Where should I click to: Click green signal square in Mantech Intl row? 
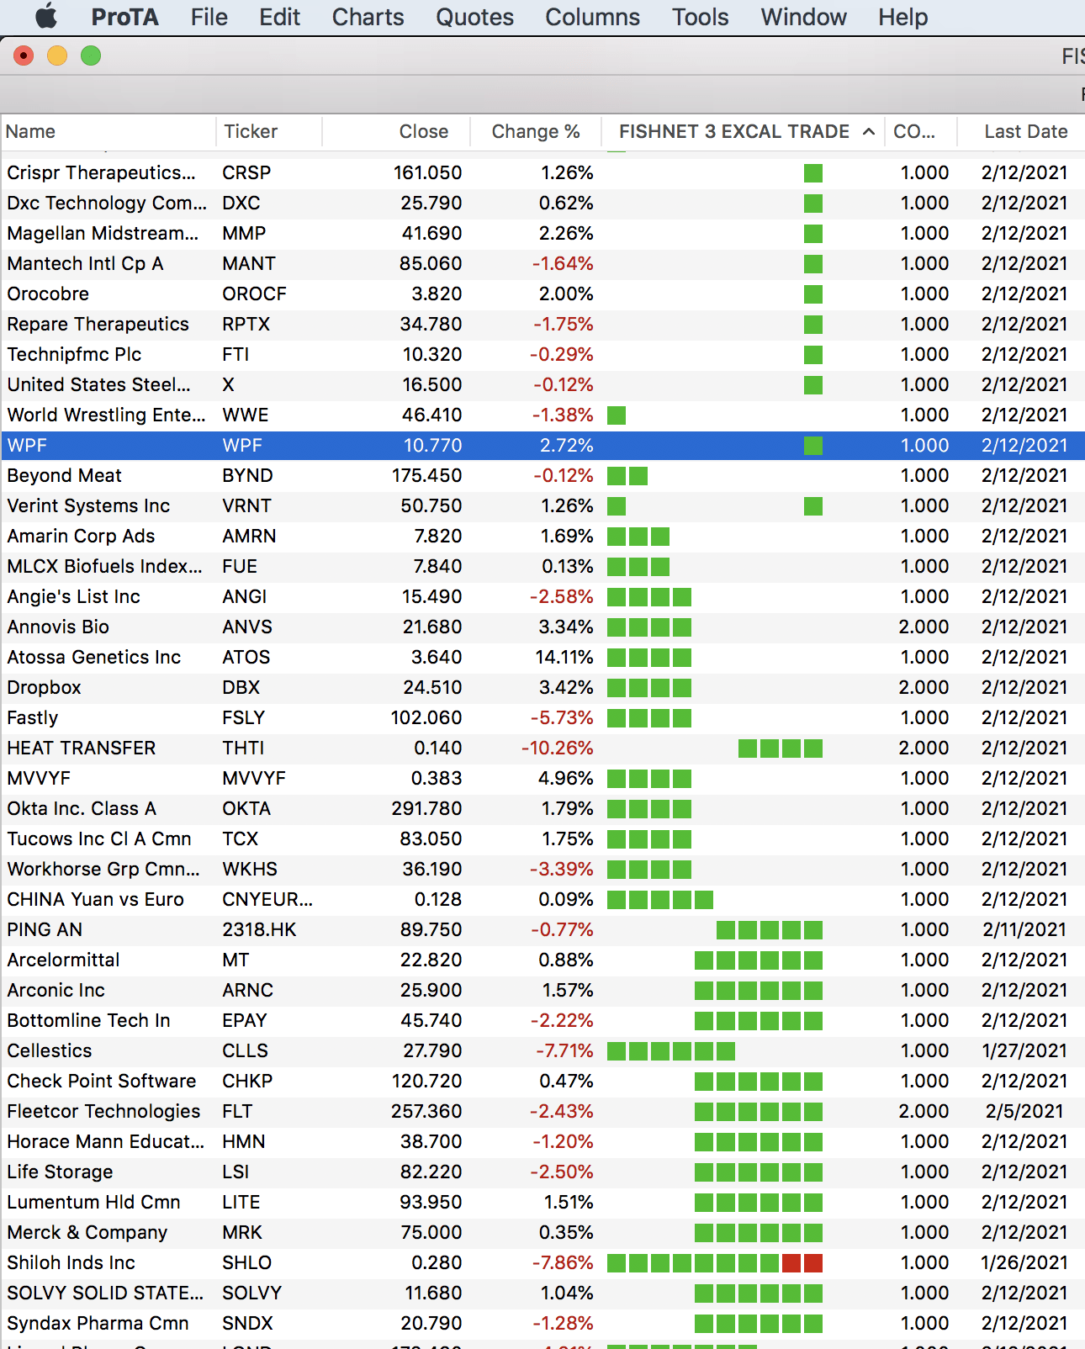tap(812, 264)
